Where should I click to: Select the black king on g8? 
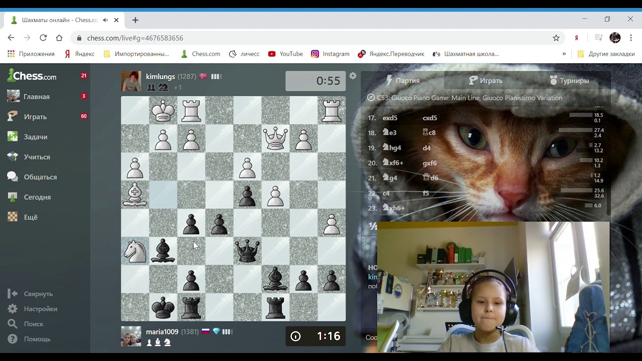click(x=163, y=307)
